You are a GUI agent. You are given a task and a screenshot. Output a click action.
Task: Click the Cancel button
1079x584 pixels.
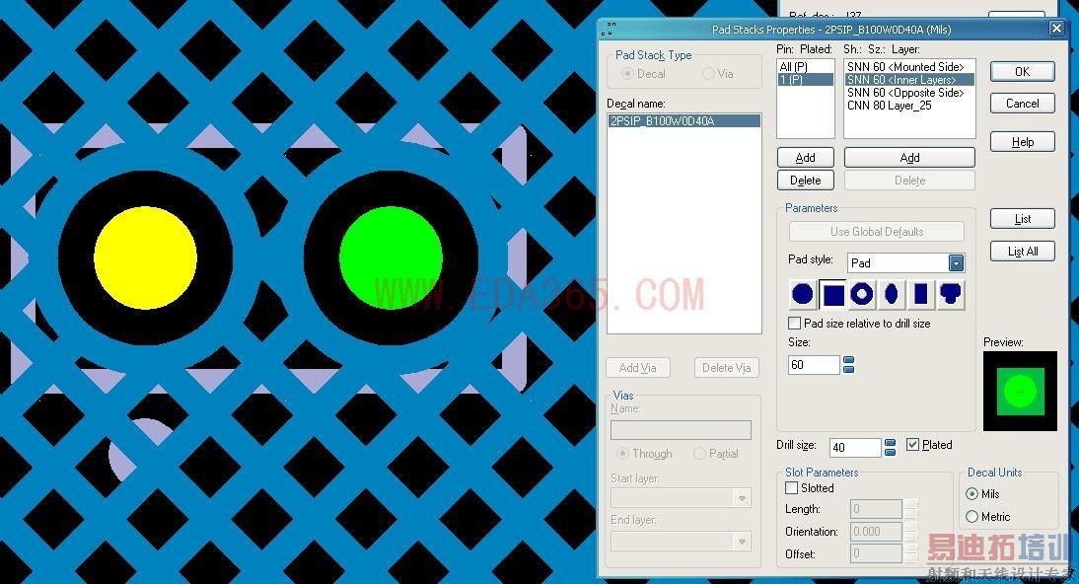(1022, 104)
